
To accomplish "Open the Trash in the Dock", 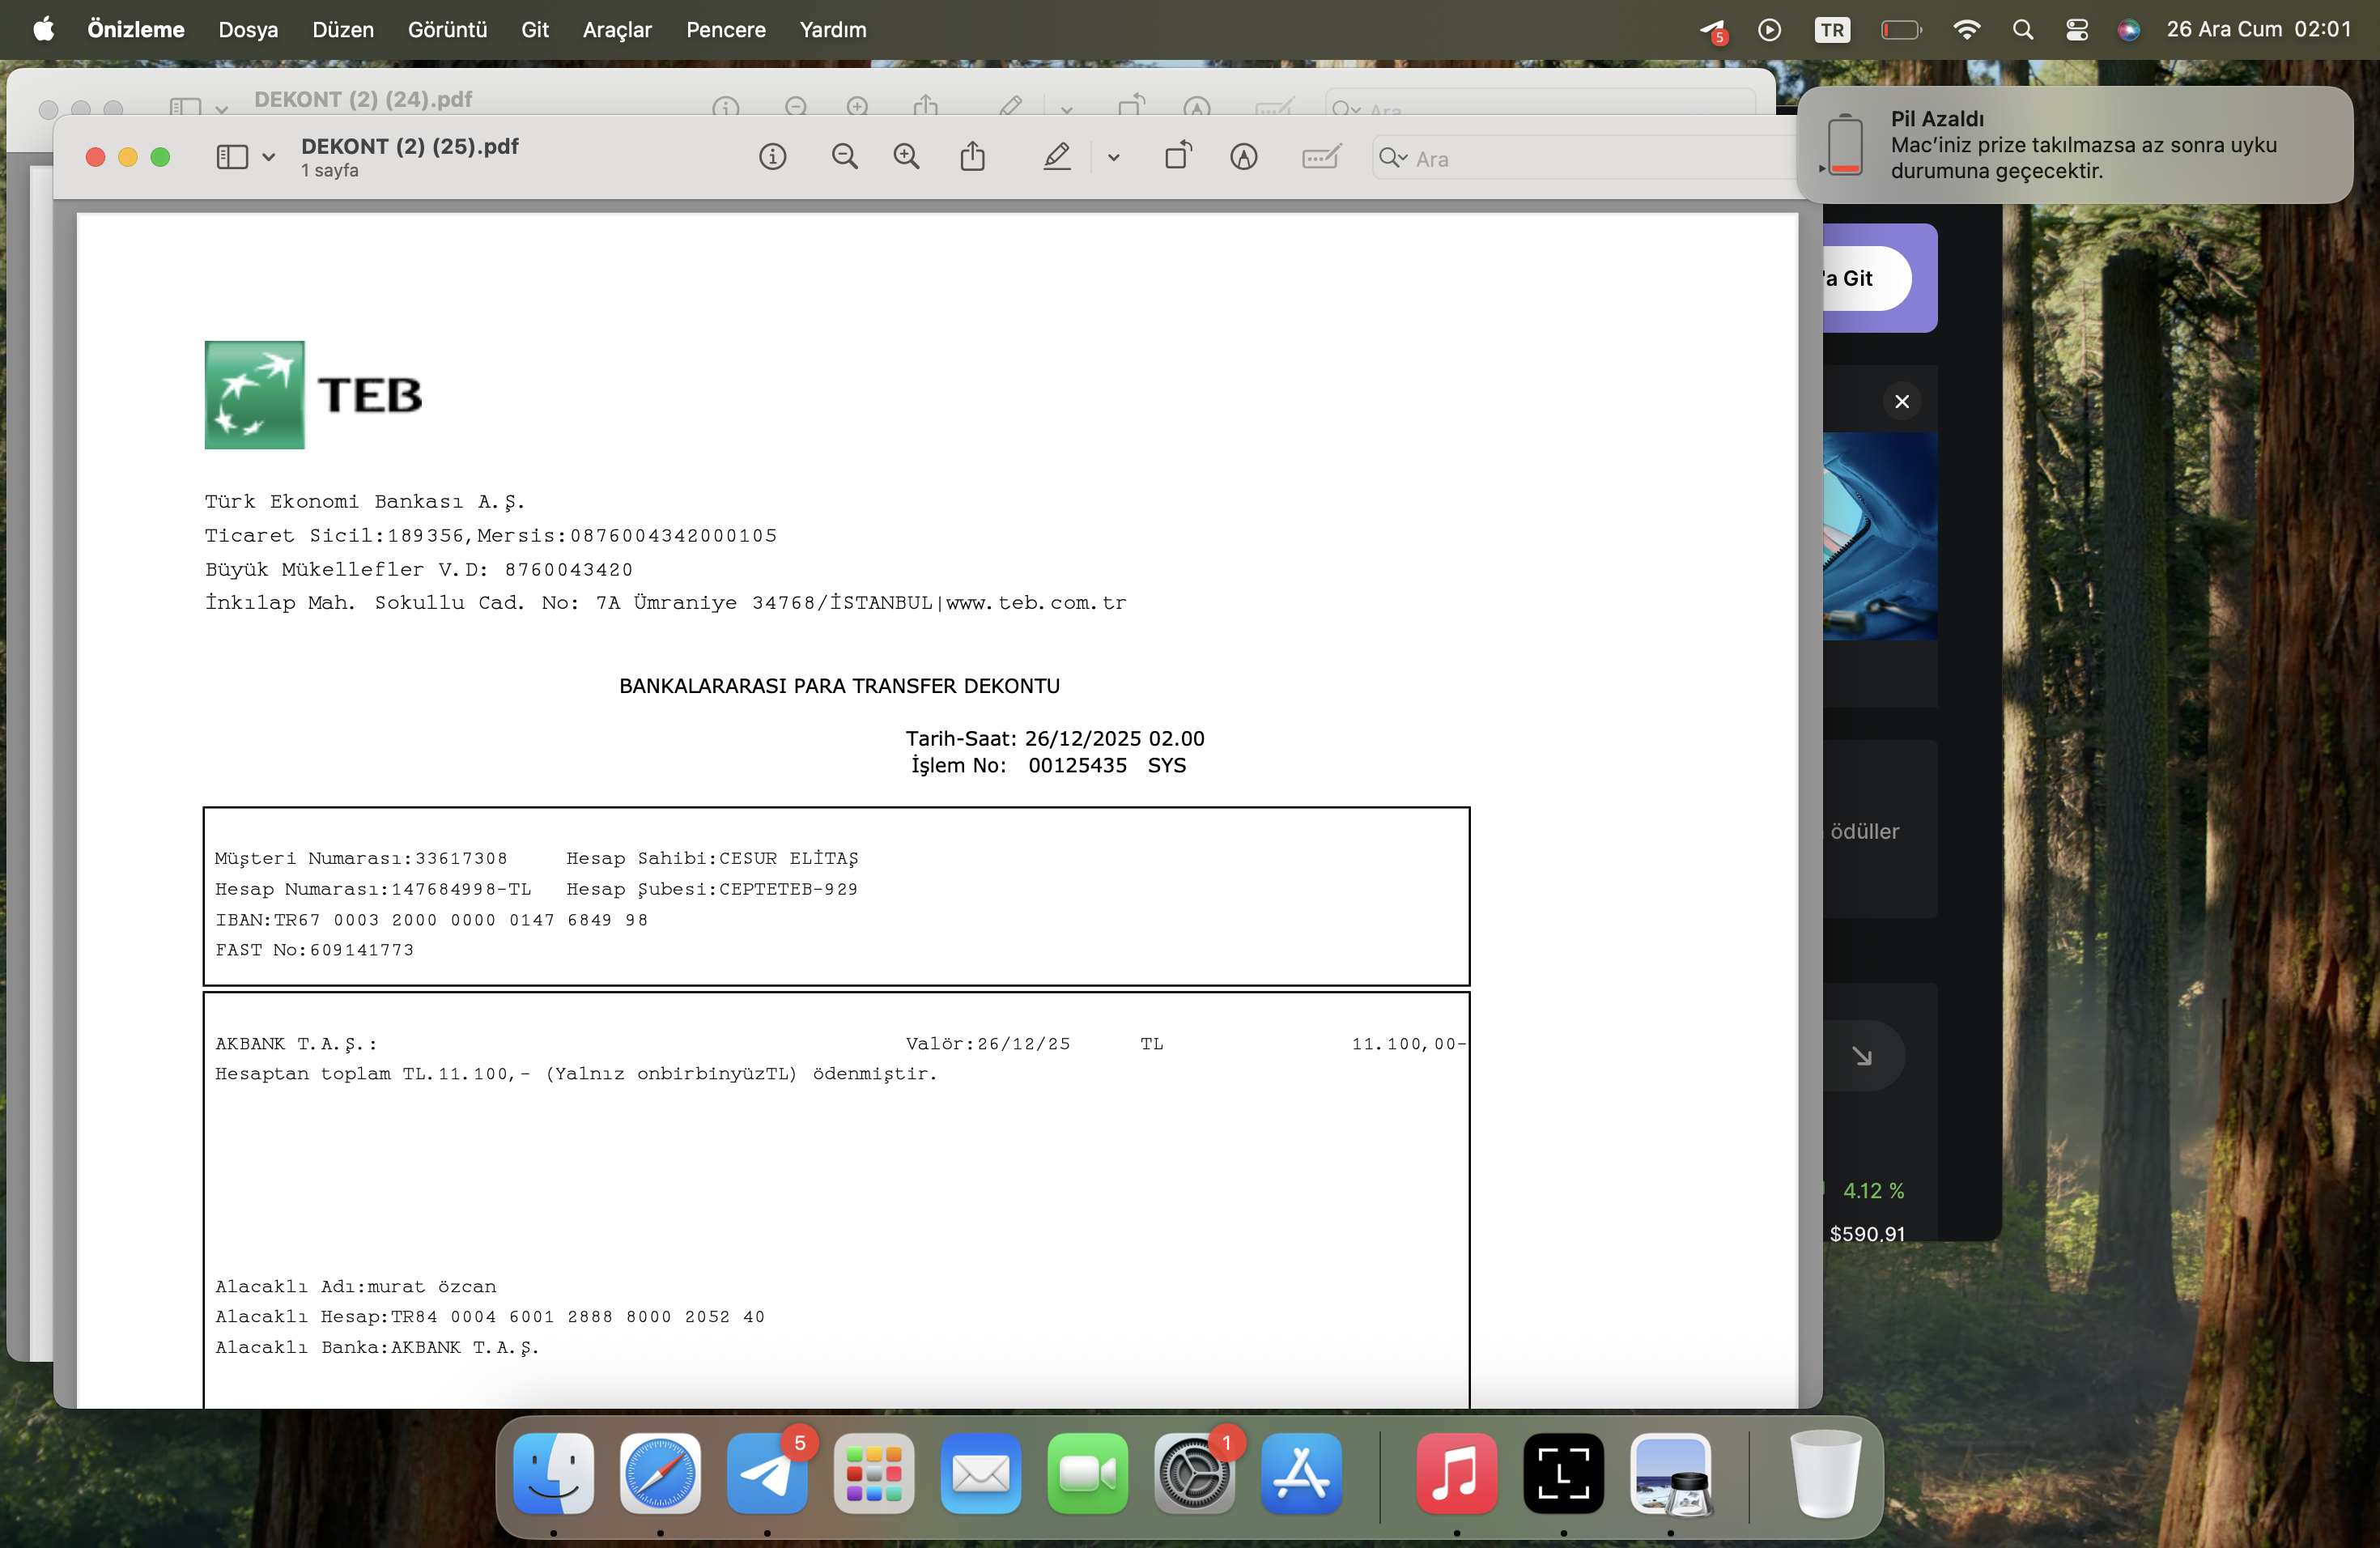I will coord(1825,1473).
